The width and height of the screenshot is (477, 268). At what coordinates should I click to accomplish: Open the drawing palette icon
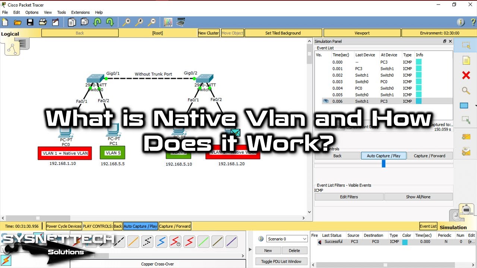tap(168, 22)
